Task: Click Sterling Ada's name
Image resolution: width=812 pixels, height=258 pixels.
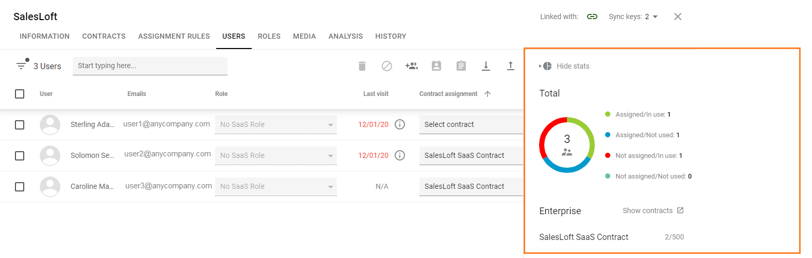Action: (92, 124)
